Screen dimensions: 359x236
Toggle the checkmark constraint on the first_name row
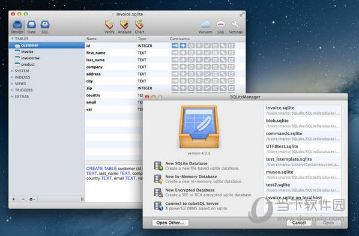pyautogui.click(x=207, y=53)
